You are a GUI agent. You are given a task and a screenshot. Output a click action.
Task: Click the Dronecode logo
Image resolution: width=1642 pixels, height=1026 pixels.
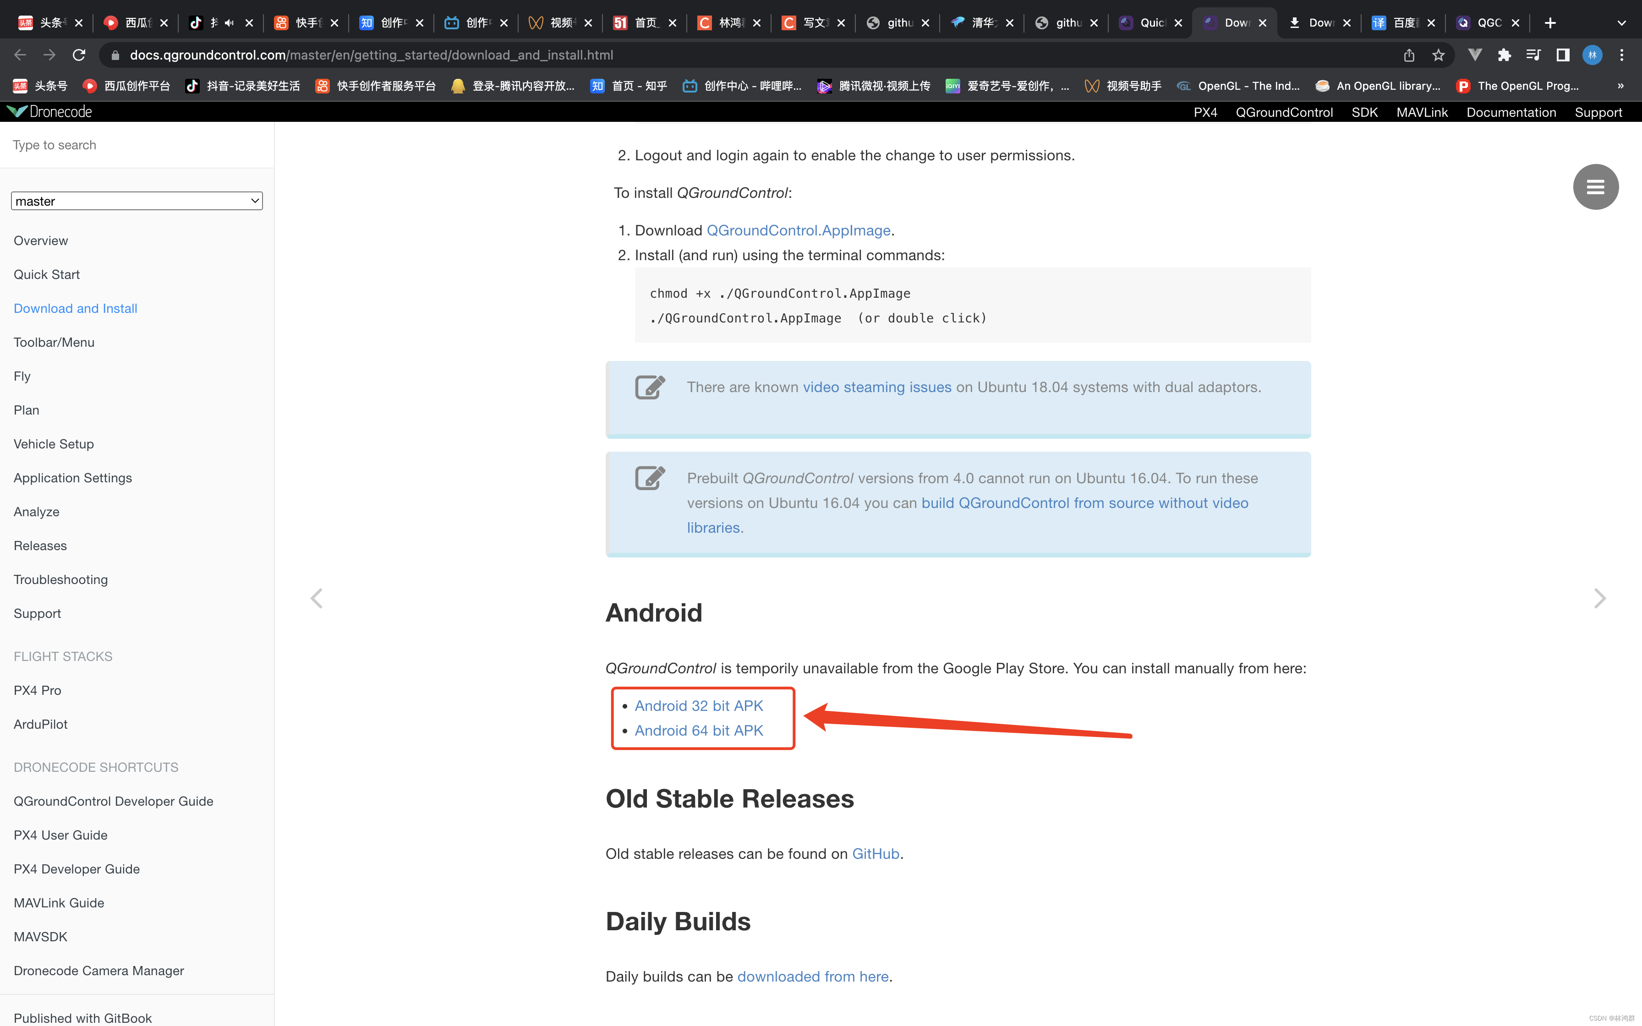point(49,111)
